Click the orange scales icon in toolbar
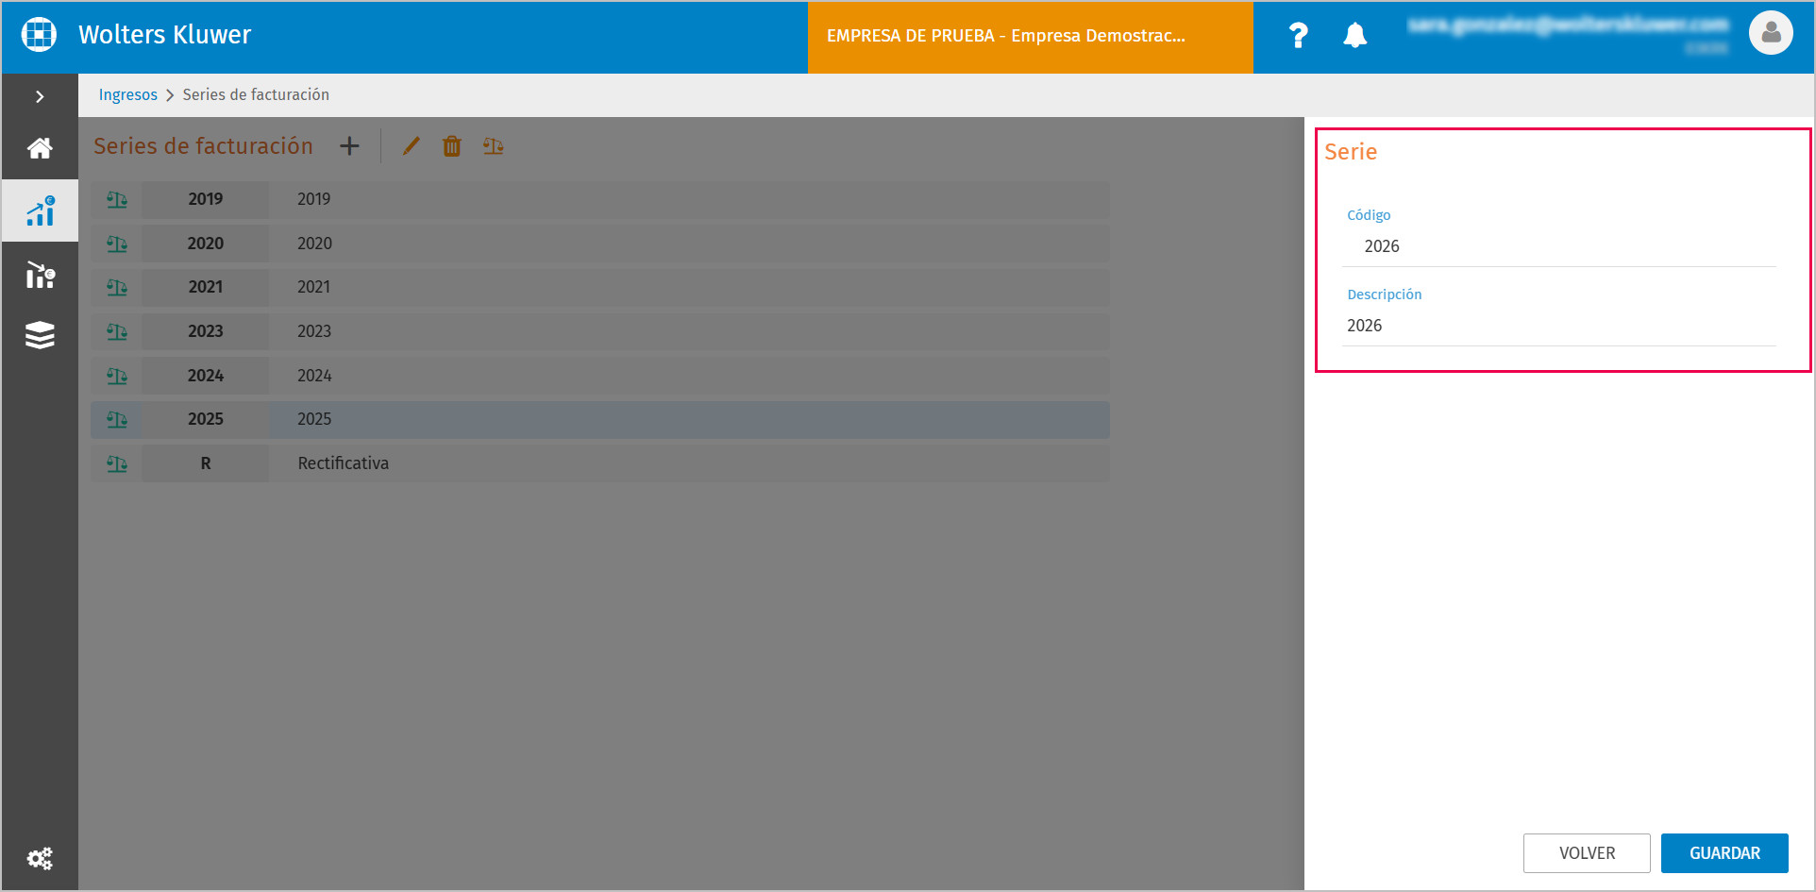 (494, 146)
